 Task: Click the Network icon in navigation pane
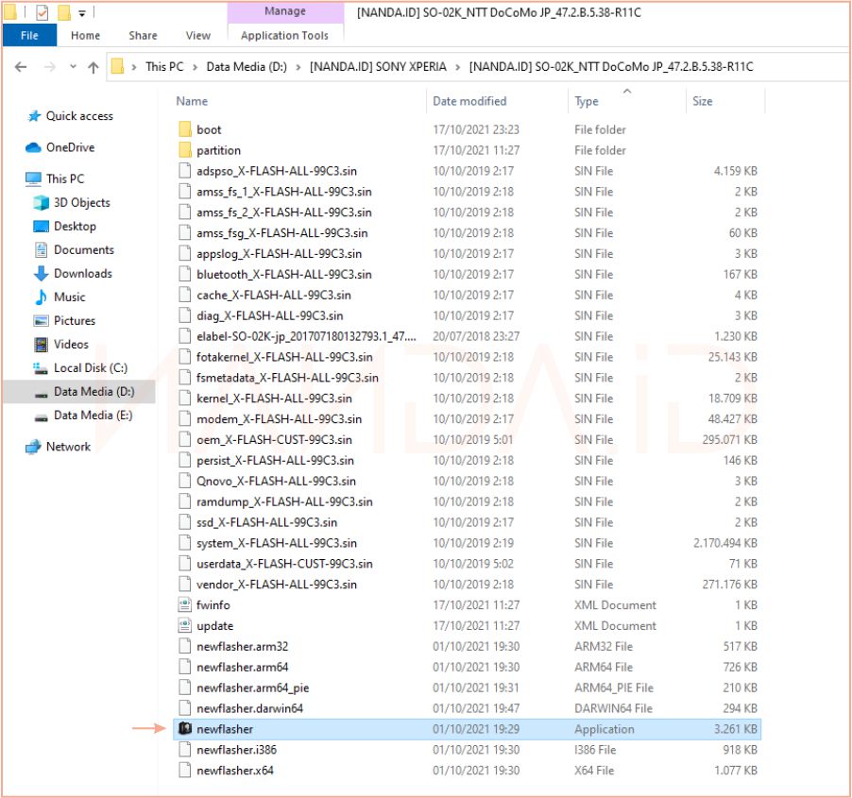tap(34, 447)
